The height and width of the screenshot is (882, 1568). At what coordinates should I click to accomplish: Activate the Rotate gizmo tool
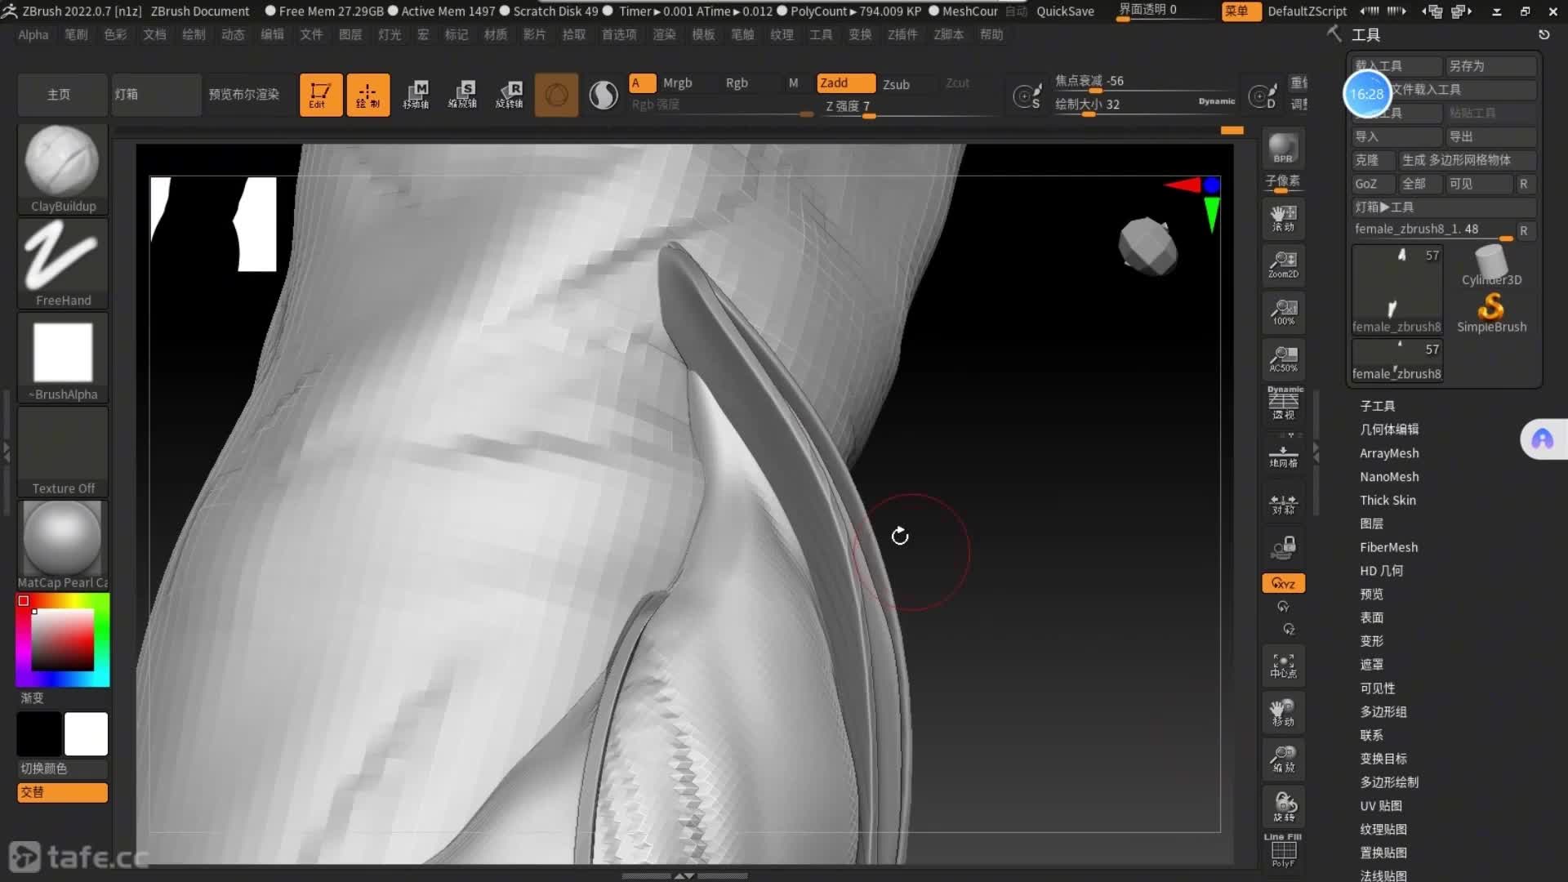(510, 95)
